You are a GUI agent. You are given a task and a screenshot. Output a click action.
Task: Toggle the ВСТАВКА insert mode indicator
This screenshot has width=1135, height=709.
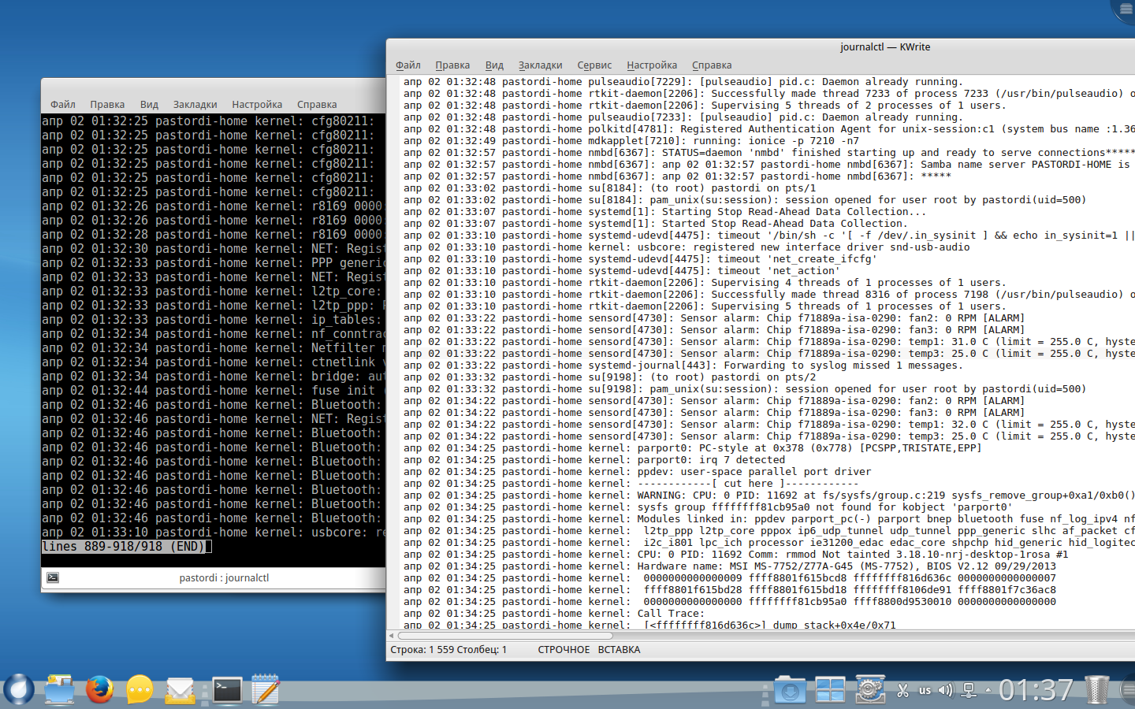[x=619, y=650]
